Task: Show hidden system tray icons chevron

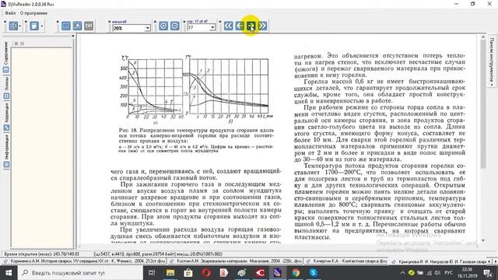Action: (402, 273)
